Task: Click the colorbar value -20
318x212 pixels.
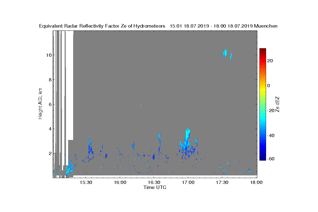Action: click(271, 111)
